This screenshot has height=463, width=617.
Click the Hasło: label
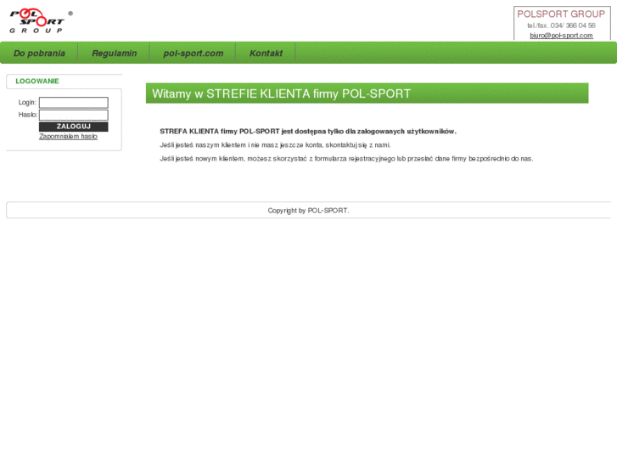[x=28, y=115]
